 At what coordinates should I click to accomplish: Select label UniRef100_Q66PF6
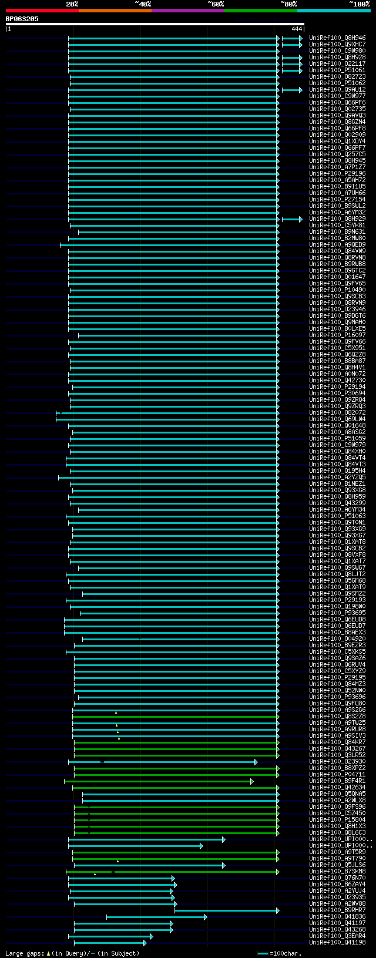coord(337,103)
